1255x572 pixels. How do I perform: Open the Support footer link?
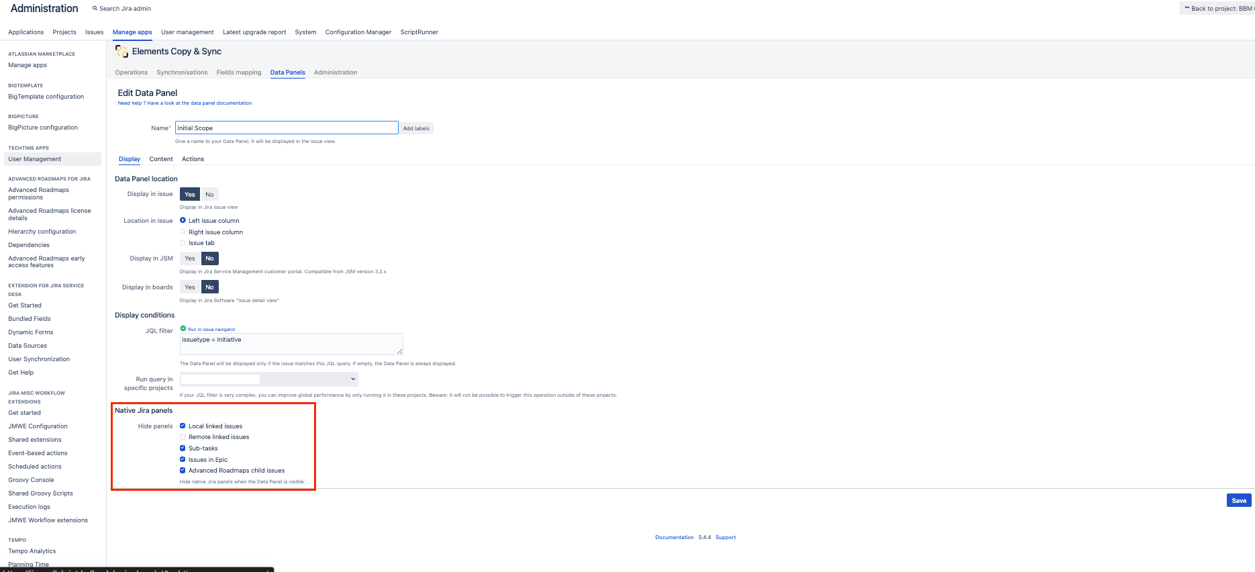click(x=725, y=537)
